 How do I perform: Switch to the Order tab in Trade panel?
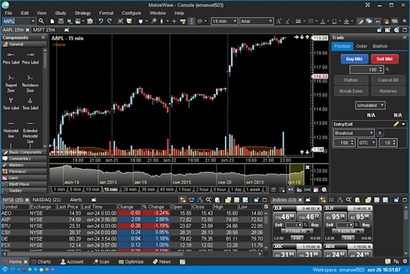tap(361, 46)
